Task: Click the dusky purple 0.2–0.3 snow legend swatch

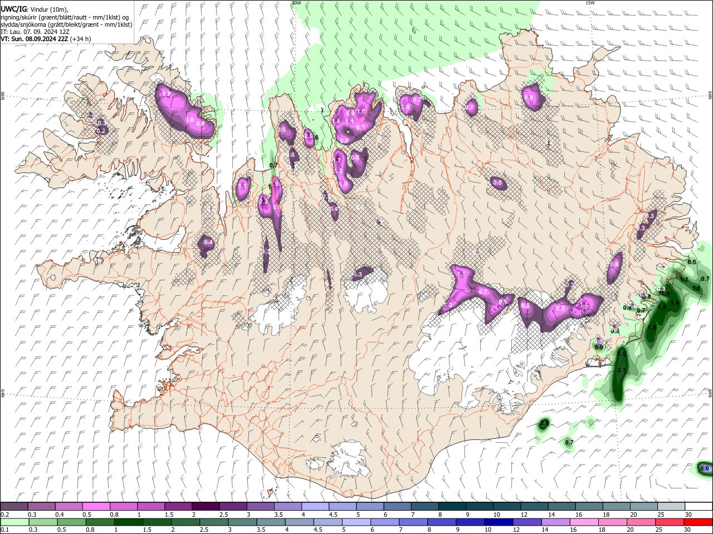Action: coord(14,507)
